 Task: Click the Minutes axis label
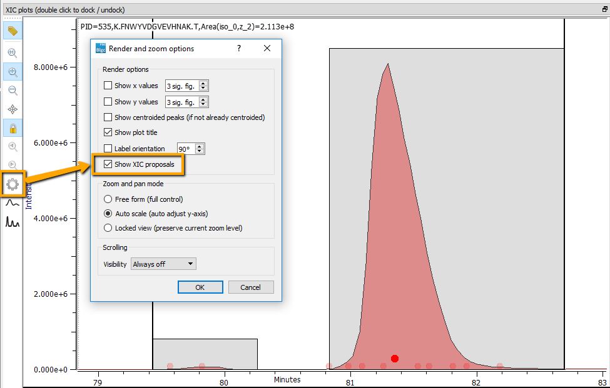pos(287,380)
